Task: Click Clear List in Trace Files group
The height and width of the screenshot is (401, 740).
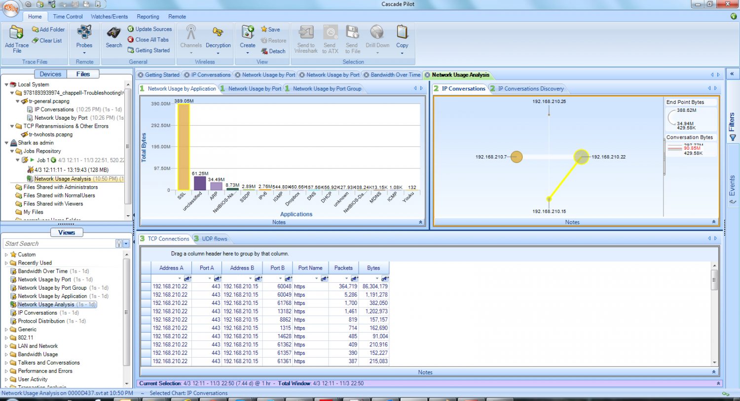Action: point(47,40)
